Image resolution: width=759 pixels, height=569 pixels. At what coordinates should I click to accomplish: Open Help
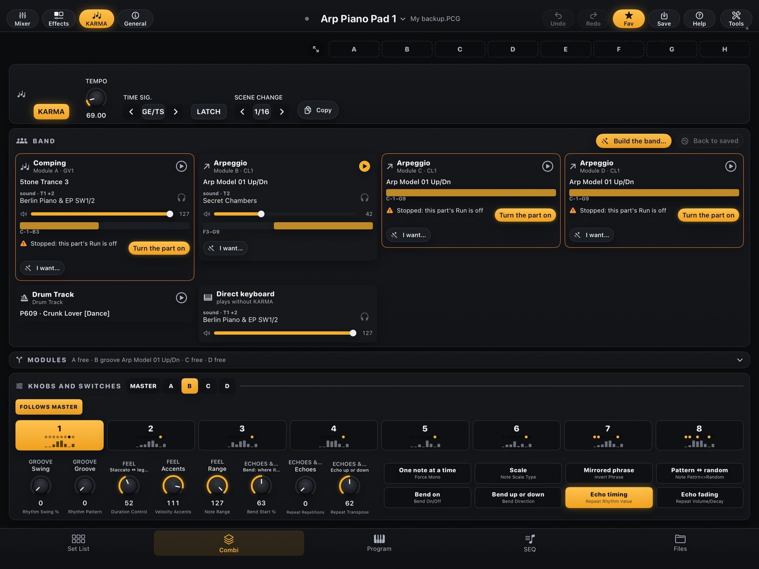[x=699, y=19]
